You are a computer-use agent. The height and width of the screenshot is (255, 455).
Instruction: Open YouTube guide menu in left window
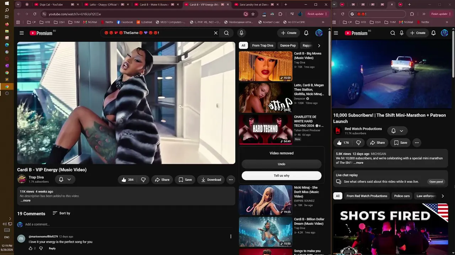[22, 33]
